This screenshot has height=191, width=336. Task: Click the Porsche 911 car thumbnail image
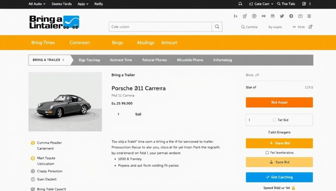pyautogui.click(x=65, y=102)
